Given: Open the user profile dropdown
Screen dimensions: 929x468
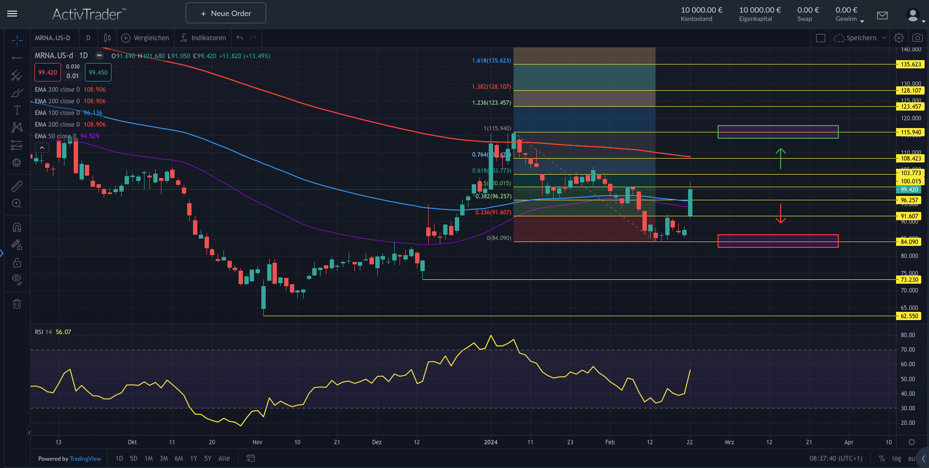Looking at the screenshot, I should pos(915,16).
